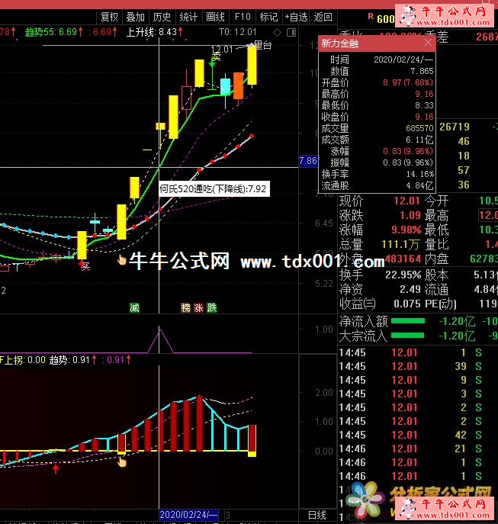Click the red up arrow in indicator panel
The width and height of the screenshot is (498, 524).
pos(56,468)
